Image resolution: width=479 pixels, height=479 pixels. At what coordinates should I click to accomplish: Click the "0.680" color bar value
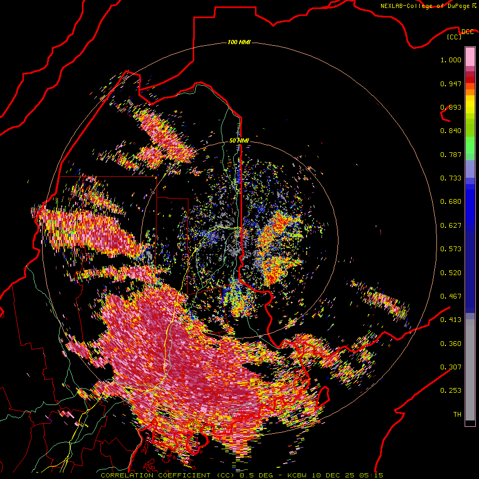[x=451, y=202]
